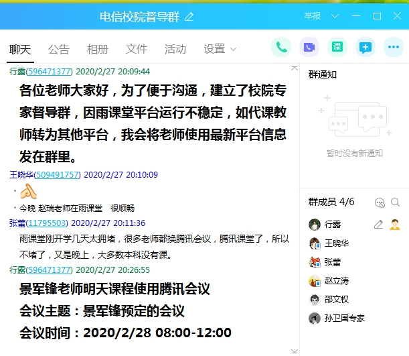Click the 群成员 4/6 heading
Image resolution: width=409 pixels, height=356 pixels.
pos(331,202)
